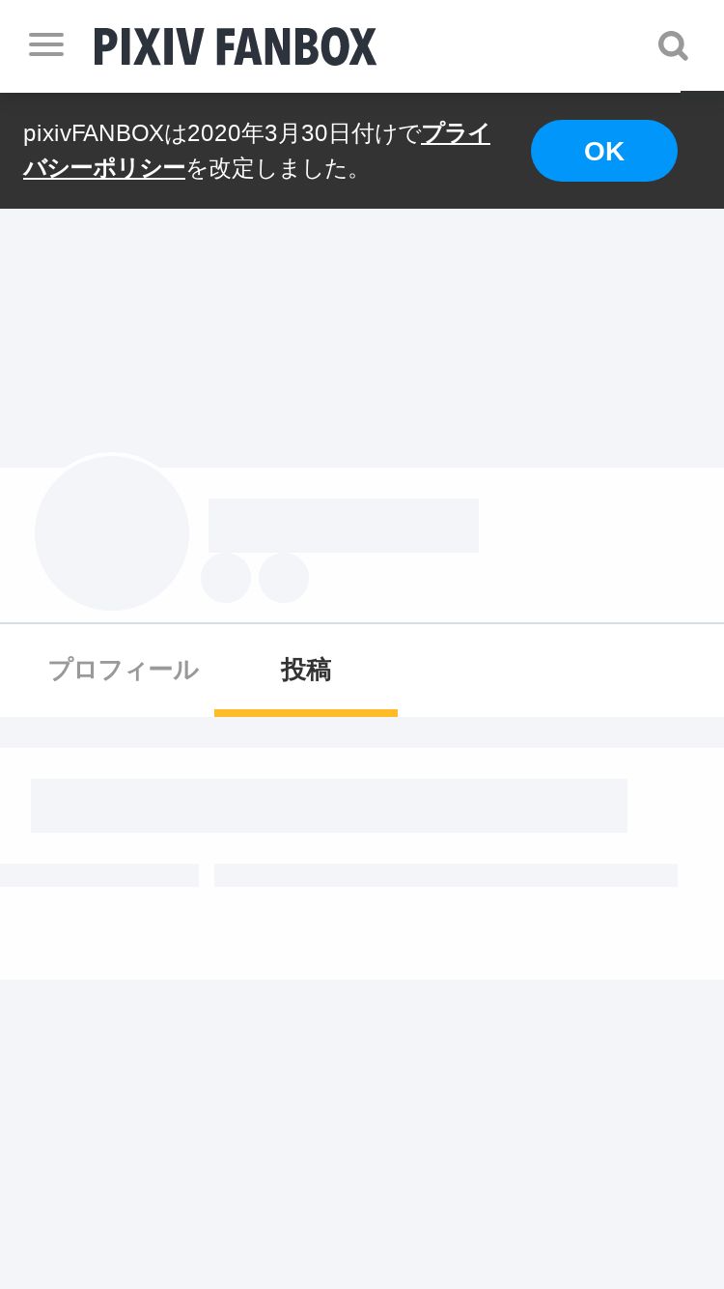Click the search magnifier icon
724x1289 pixels.
pos(673,45)
